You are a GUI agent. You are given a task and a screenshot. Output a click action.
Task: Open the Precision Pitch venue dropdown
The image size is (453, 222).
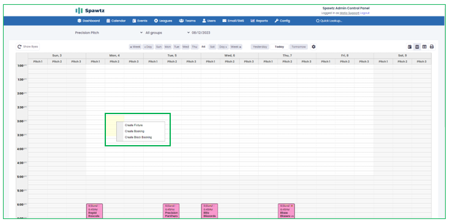109,33
